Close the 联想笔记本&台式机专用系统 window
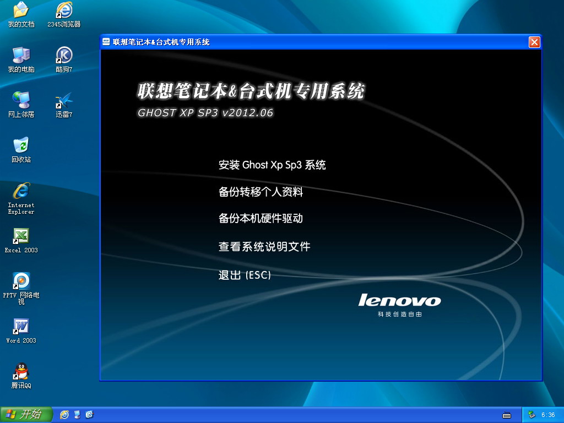This screenshot has width=564, height=423. tap(534, 42)
